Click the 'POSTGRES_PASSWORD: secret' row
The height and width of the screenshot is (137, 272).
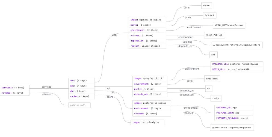pos(234,118)
